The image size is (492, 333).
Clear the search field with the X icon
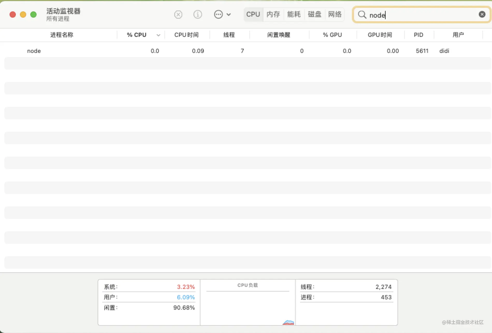click(482, 15)
